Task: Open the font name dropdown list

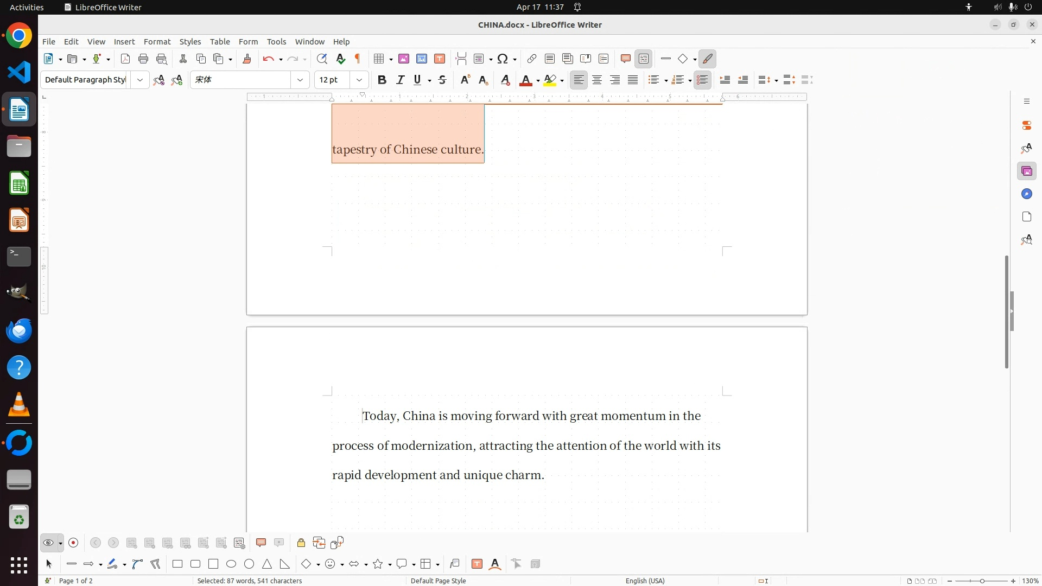Action: 300,80
